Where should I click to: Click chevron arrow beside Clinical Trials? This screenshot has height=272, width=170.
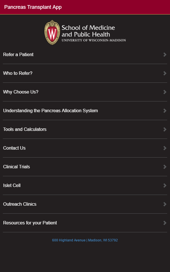(165, 167)
